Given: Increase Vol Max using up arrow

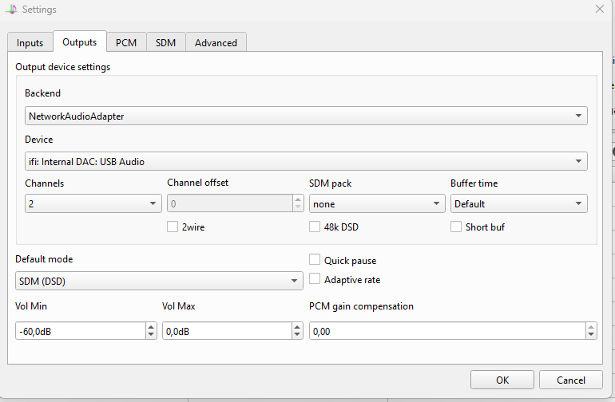Looking at the screenshot, I should [x=297, y=327].
